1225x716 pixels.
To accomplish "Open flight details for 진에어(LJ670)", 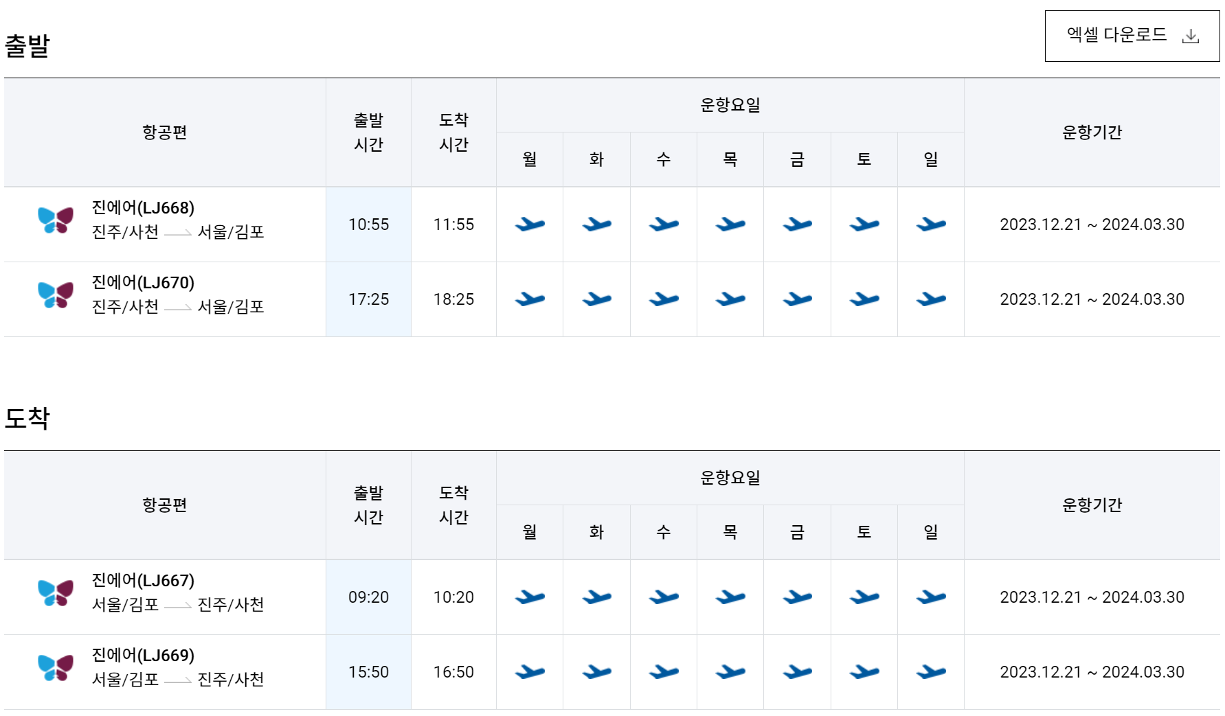I will coord(143,281).
